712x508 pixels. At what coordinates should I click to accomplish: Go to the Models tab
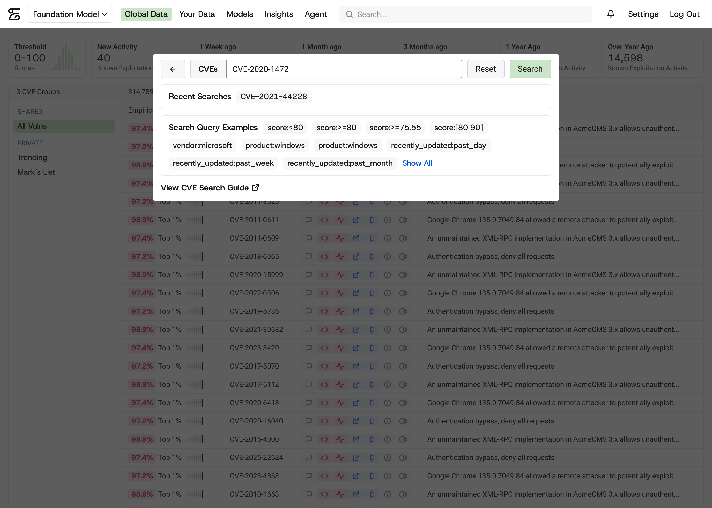(240, 14)
